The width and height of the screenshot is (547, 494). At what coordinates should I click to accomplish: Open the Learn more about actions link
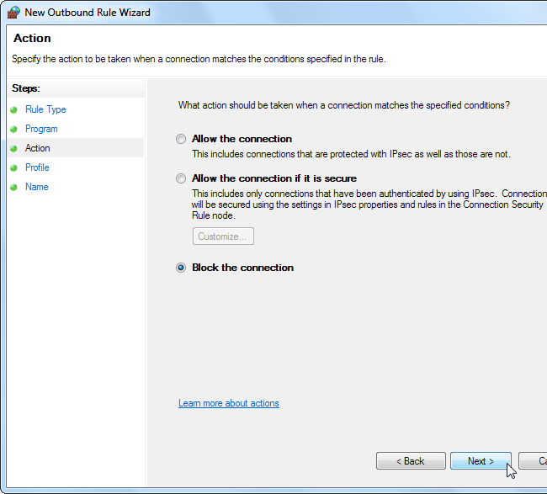tap(229, 403)
